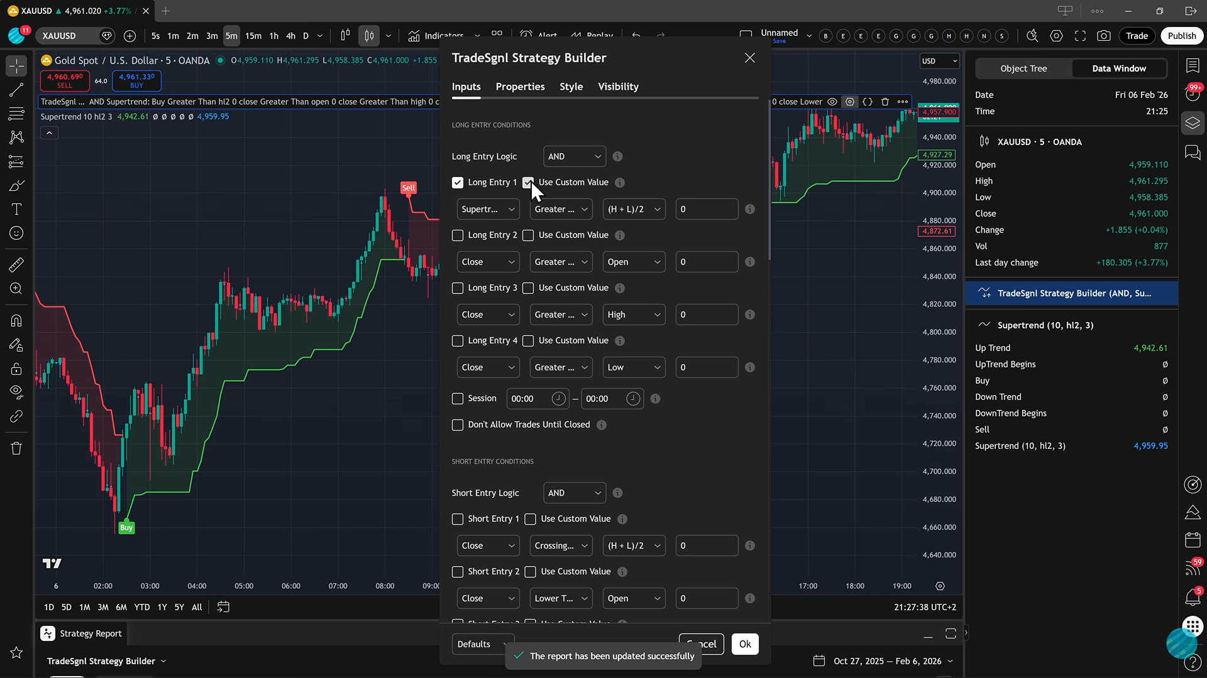Check the Session filter checkbox
1207x678 pixels.
tap(458, 399)
